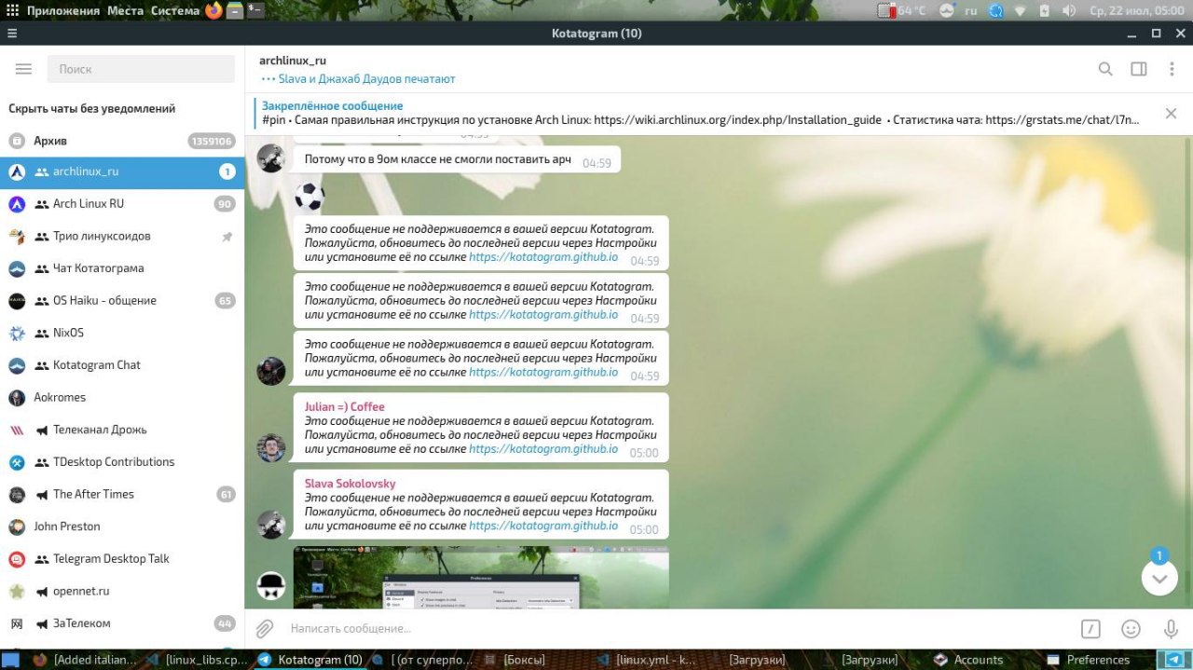Open the Arch Linux RU chat

pos(122,204)
